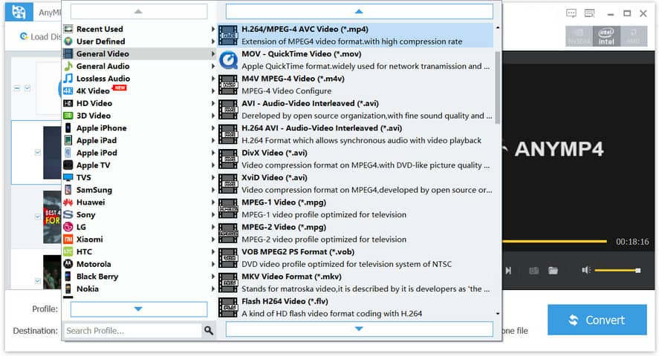Adjust the volume slider
The image size is (659, 356).
point(617,271)
